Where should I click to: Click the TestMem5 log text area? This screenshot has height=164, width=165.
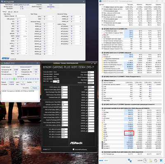[x=20, y=95]
